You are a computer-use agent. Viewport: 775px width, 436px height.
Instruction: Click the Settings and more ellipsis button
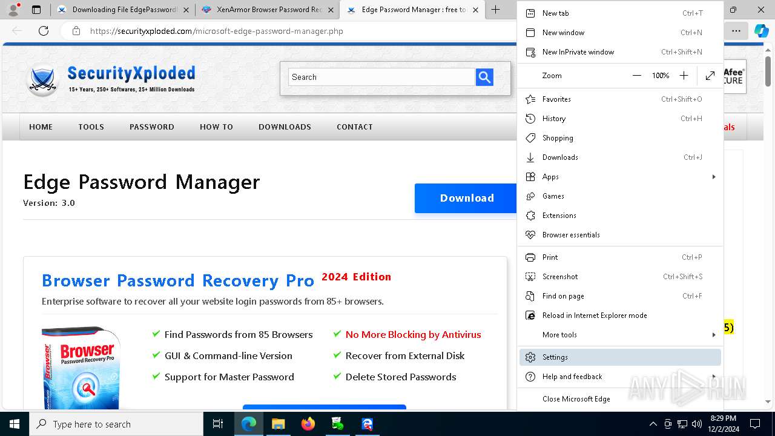pos(736,31)
